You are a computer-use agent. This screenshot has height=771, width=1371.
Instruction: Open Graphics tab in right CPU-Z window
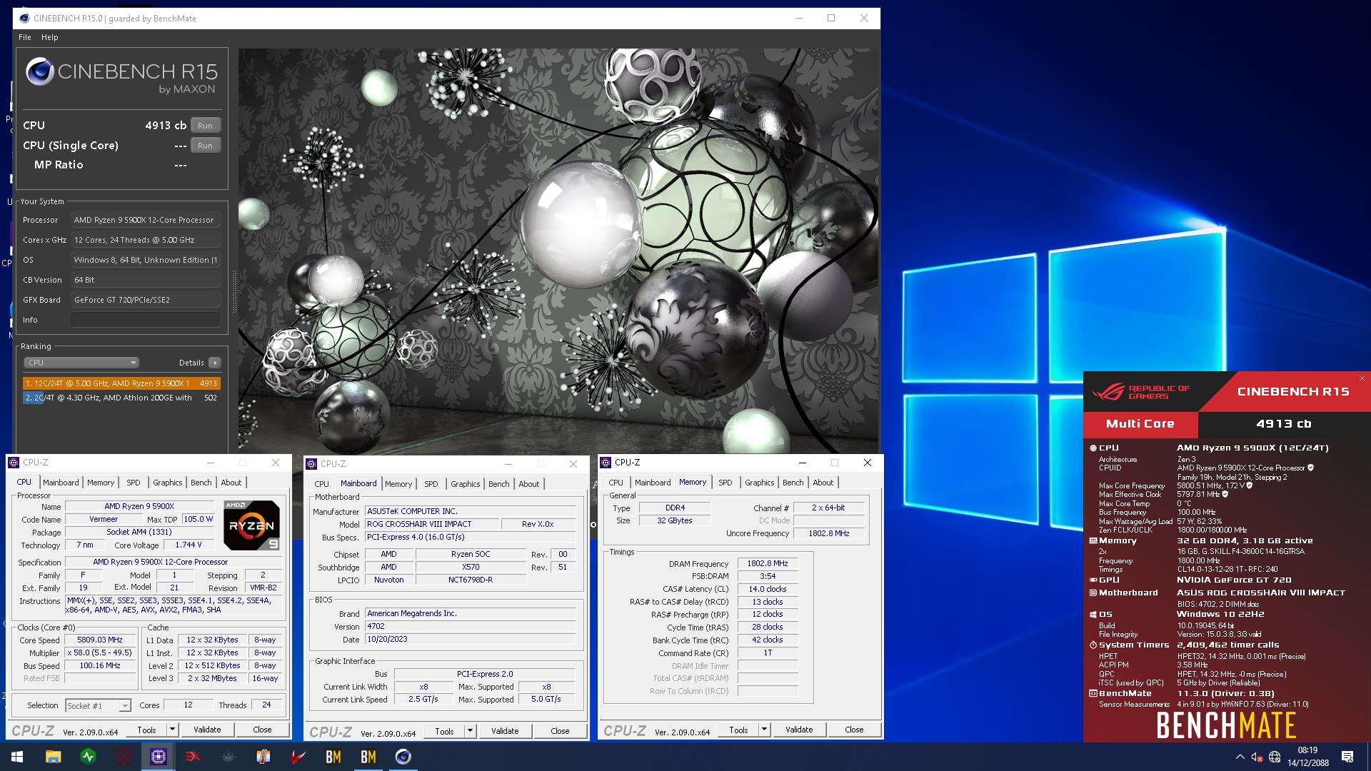(x=760, y=483)
